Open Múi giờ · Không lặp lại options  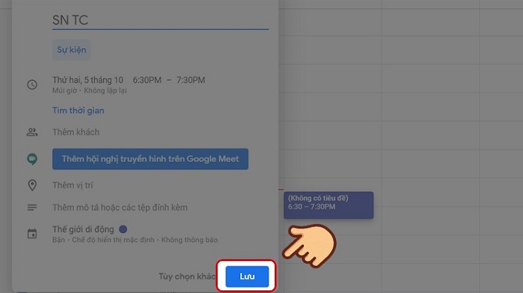(x=89, y=90)
